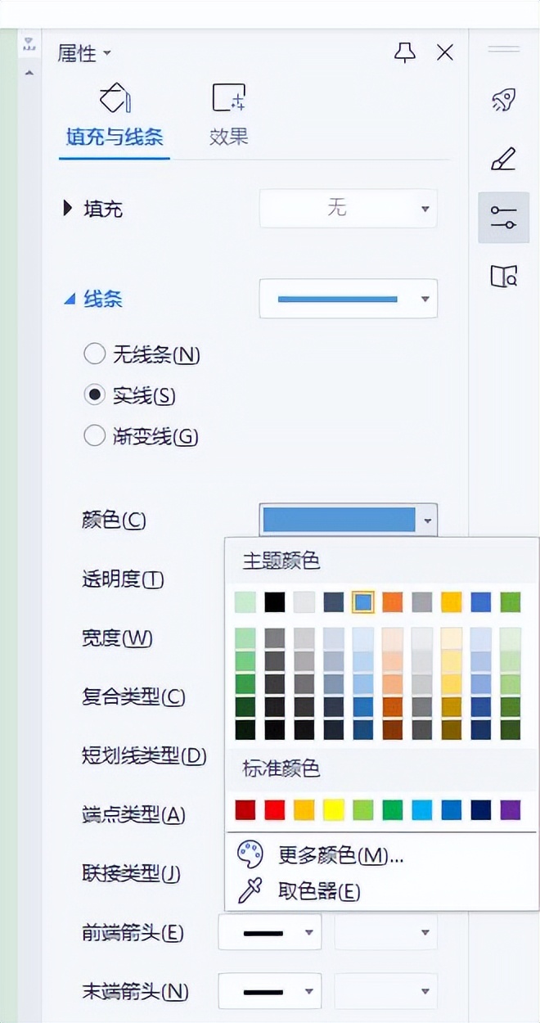
Task: Open the rocket icon in sidebar
Action: 503,100
